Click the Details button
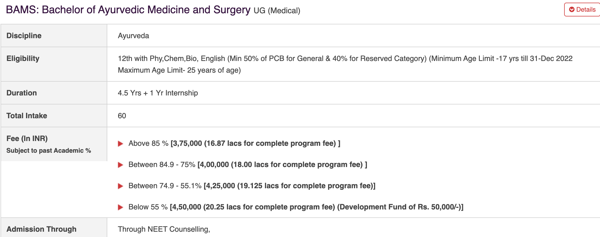Image resolution: width=600 pixels, height=237 pixels. click(x=582, y=10)
